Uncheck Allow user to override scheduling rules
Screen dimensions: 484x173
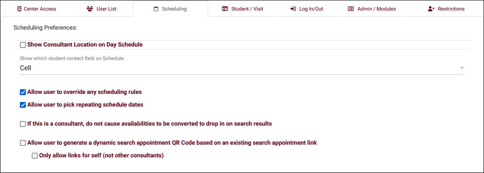point(23,92)
